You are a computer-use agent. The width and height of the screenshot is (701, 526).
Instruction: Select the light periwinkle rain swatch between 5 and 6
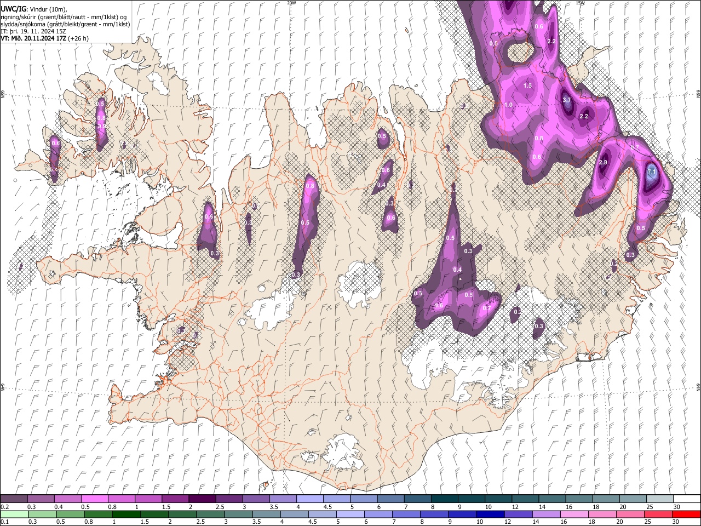pyautogui.click(x=350, y=514)
